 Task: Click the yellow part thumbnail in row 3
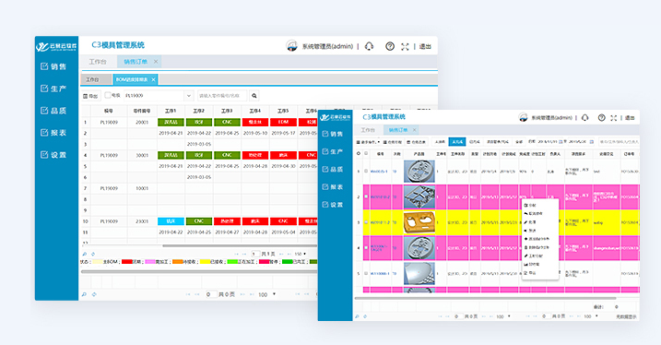(x=419, y=222)
